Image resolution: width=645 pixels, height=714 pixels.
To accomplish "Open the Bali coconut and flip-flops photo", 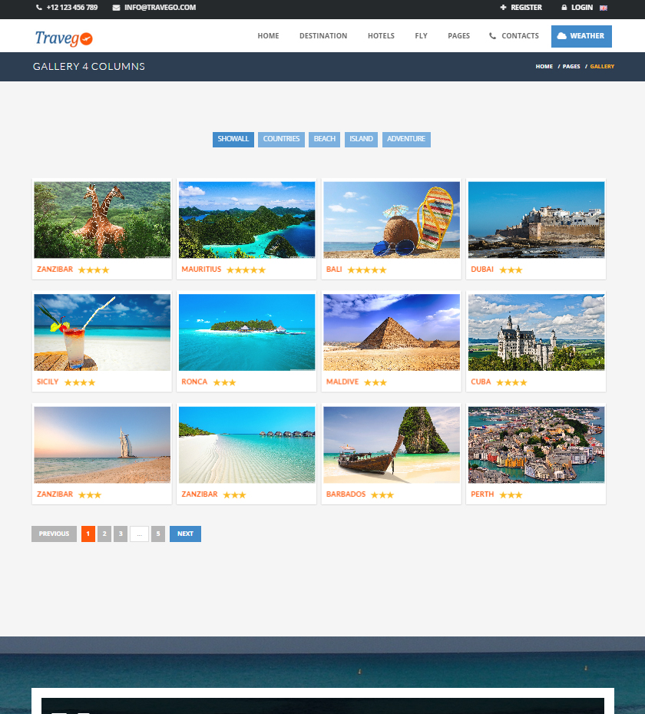I will (x=392, y=220).
